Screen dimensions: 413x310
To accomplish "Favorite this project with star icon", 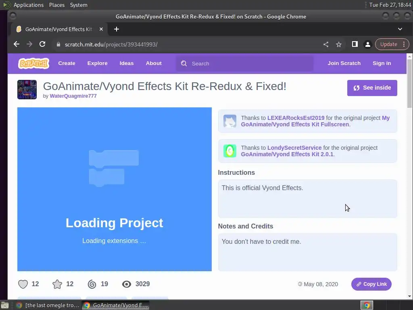I will (57, 284).
